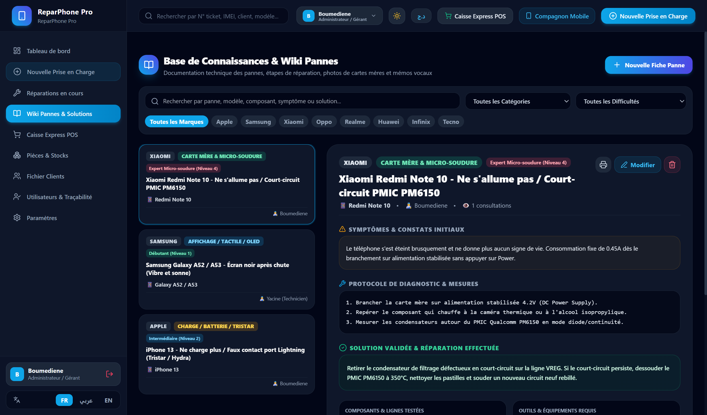Click Modifier to edit the fiche
This screenshot has height=415, width=707.
(x=637, y=165)
